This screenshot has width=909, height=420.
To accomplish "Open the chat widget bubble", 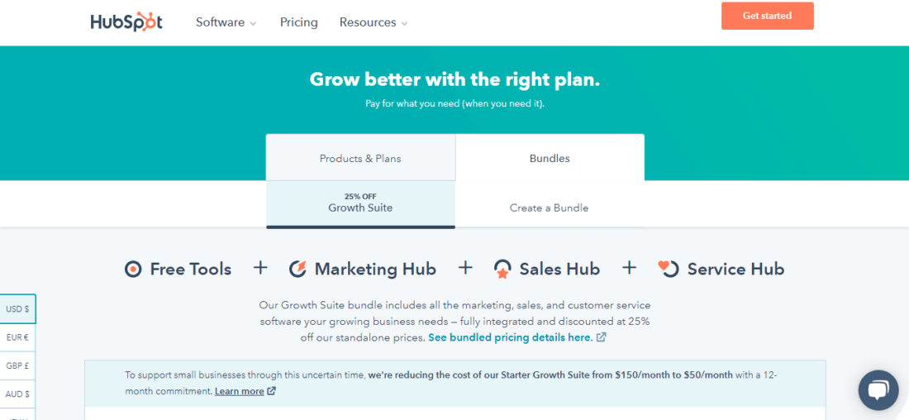I will (x=878, y=390).
